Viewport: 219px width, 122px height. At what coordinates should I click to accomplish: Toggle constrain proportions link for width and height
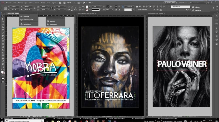click(x=34, y=8)
